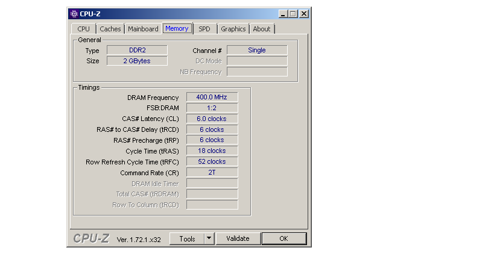Click the empty Row To Column field
Image resolution: width=494 pixels, height=277 pixels.
(212, 205)
